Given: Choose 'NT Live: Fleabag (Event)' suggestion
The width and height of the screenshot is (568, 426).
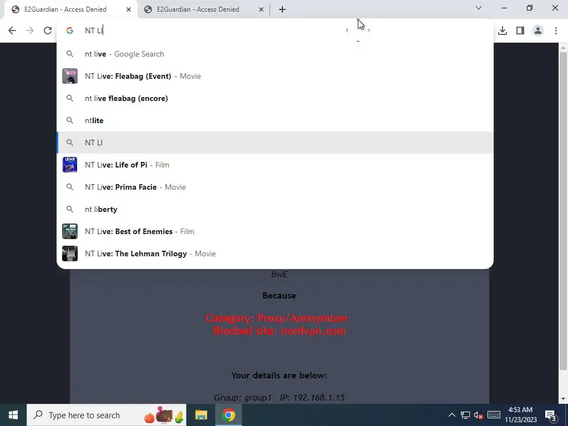Looking at the screenshot, I should (275, 76).
